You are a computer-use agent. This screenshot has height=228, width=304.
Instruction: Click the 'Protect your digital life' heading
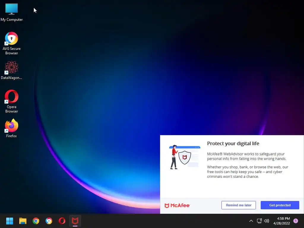pos(233,143)
